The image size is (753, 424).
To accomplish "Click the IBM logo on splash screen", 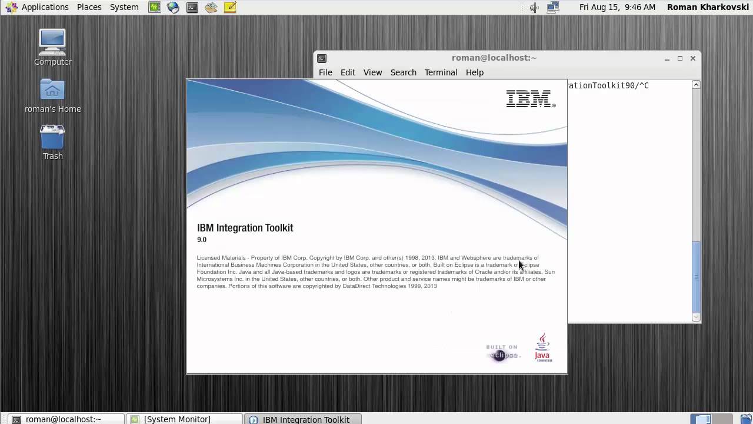I will (x=531, y=99).
